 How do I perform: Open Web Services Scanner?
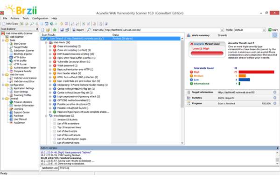(25, 78)
